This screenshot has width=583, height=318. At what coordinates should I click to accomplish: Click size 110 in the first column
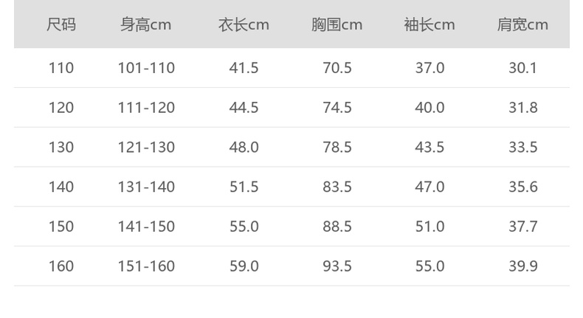[x=61, y=68]
